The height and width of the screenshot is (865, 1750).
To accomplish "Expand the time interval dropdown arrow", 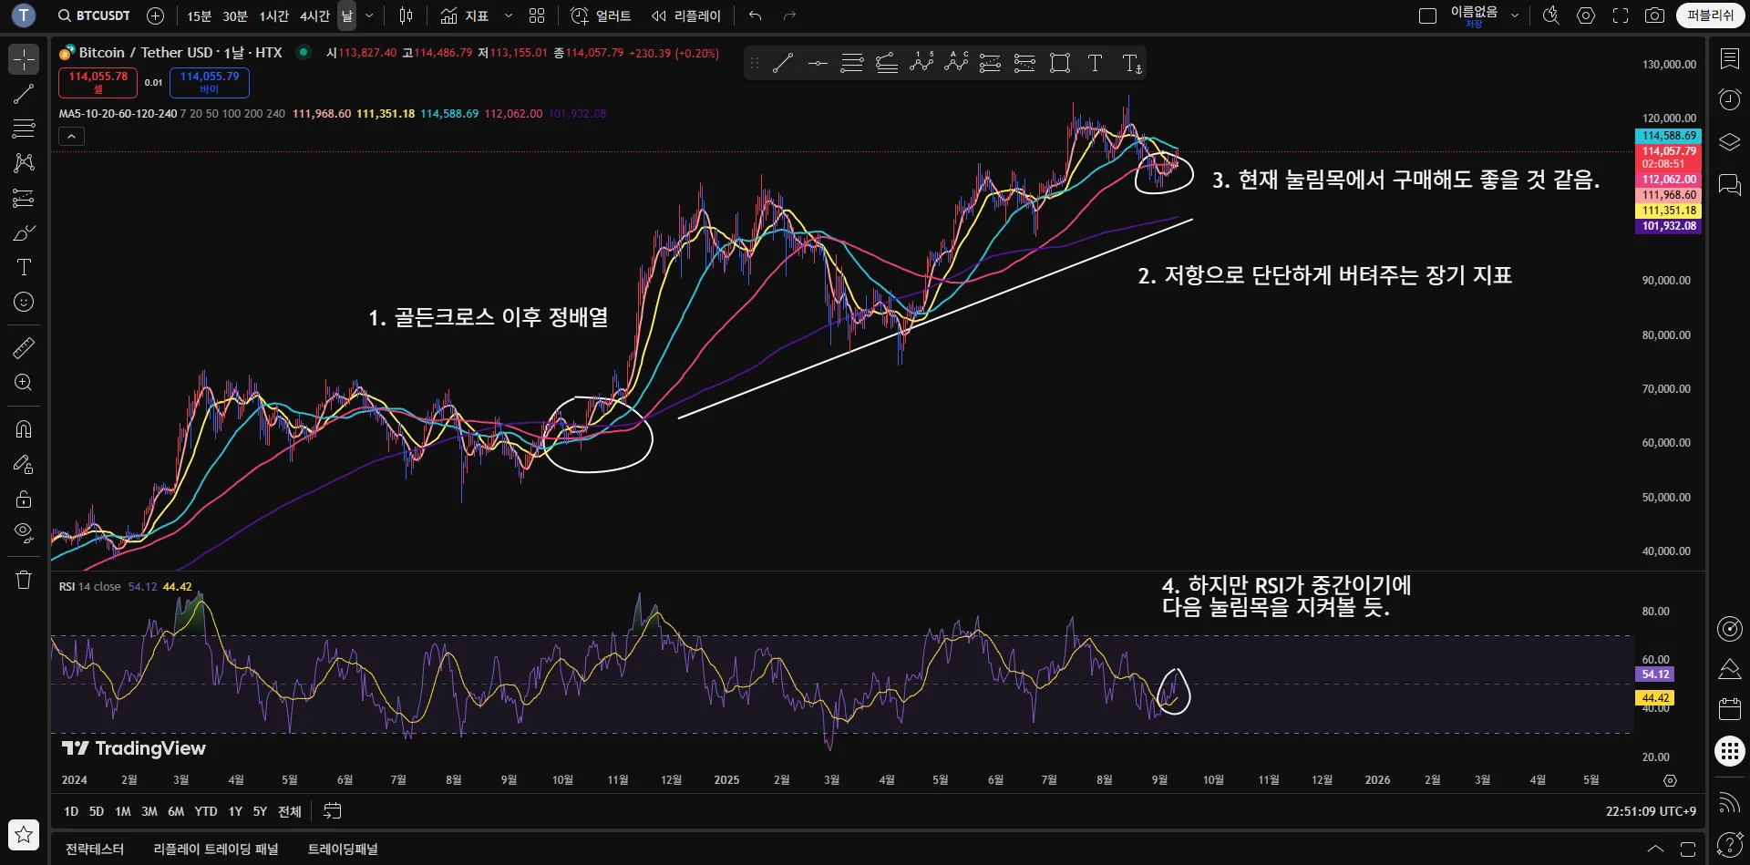I will (369, 15).
